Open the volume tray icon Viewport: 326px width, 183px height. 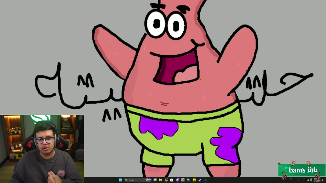click(x=311, y=180)
